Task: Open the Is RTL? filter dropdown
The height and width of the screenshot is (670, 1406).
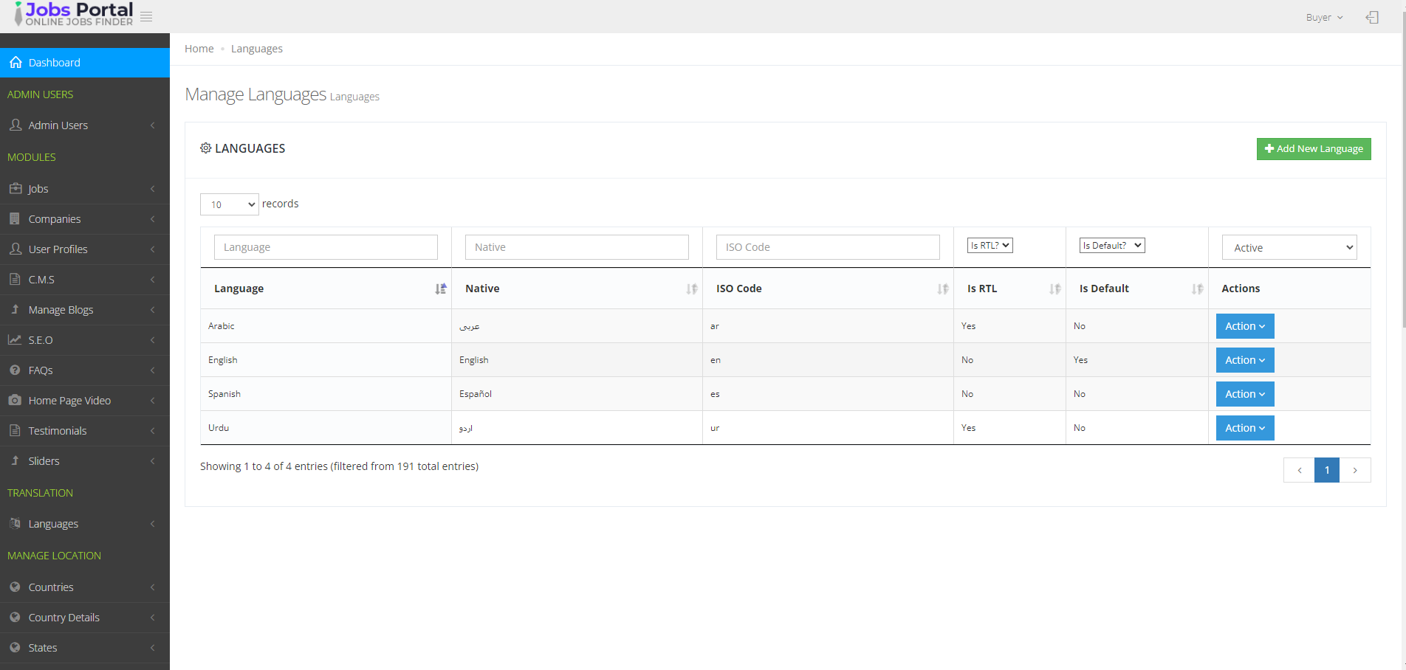Action: 990,246
